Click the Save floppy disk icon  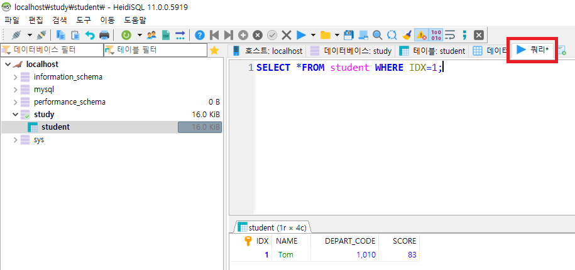coord(349,35)
